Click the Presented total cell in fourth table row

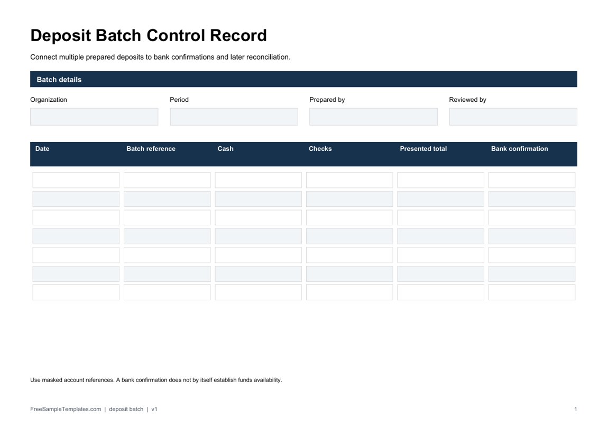[440, 236]
